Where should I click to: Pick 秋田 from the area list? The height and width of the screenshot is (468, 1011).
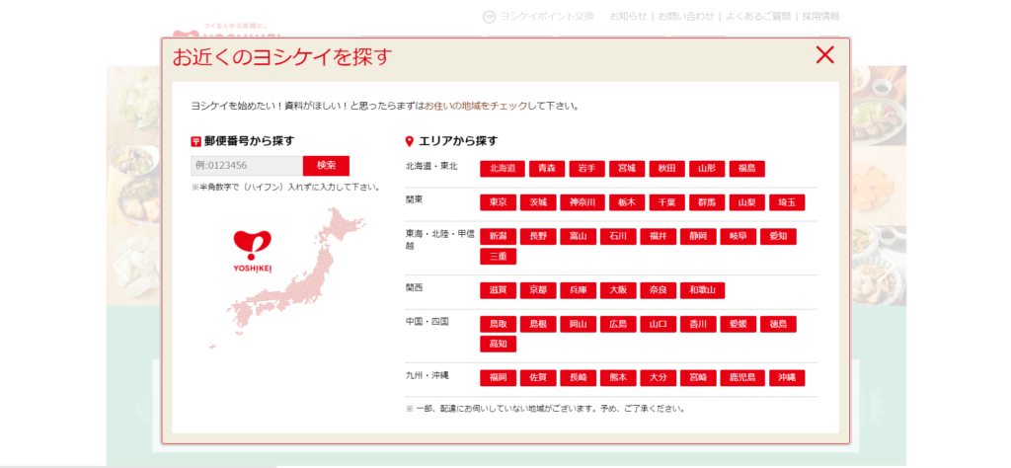pyautogui.click(x=666, y=169)
